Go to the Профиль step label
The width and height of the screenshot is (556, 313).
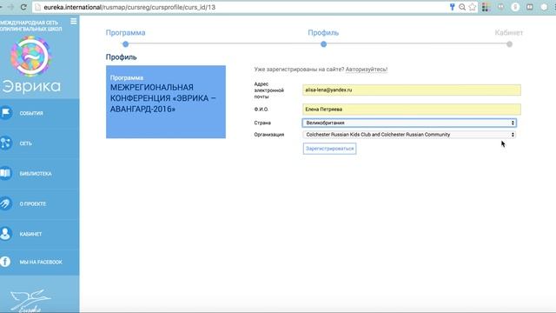click(323, 33)
